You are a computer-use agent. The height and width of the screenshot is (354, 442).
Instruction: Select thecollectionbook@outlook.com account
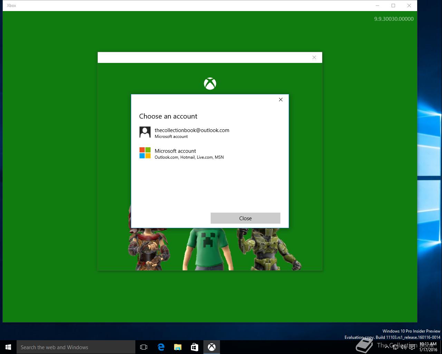point(210,133)
